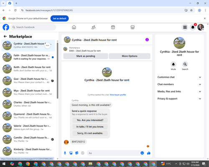Image resolution: width=209 pixels, height=167 pixels.
Task: Open the Windows Start menu
Action: [x=4, y=164]
